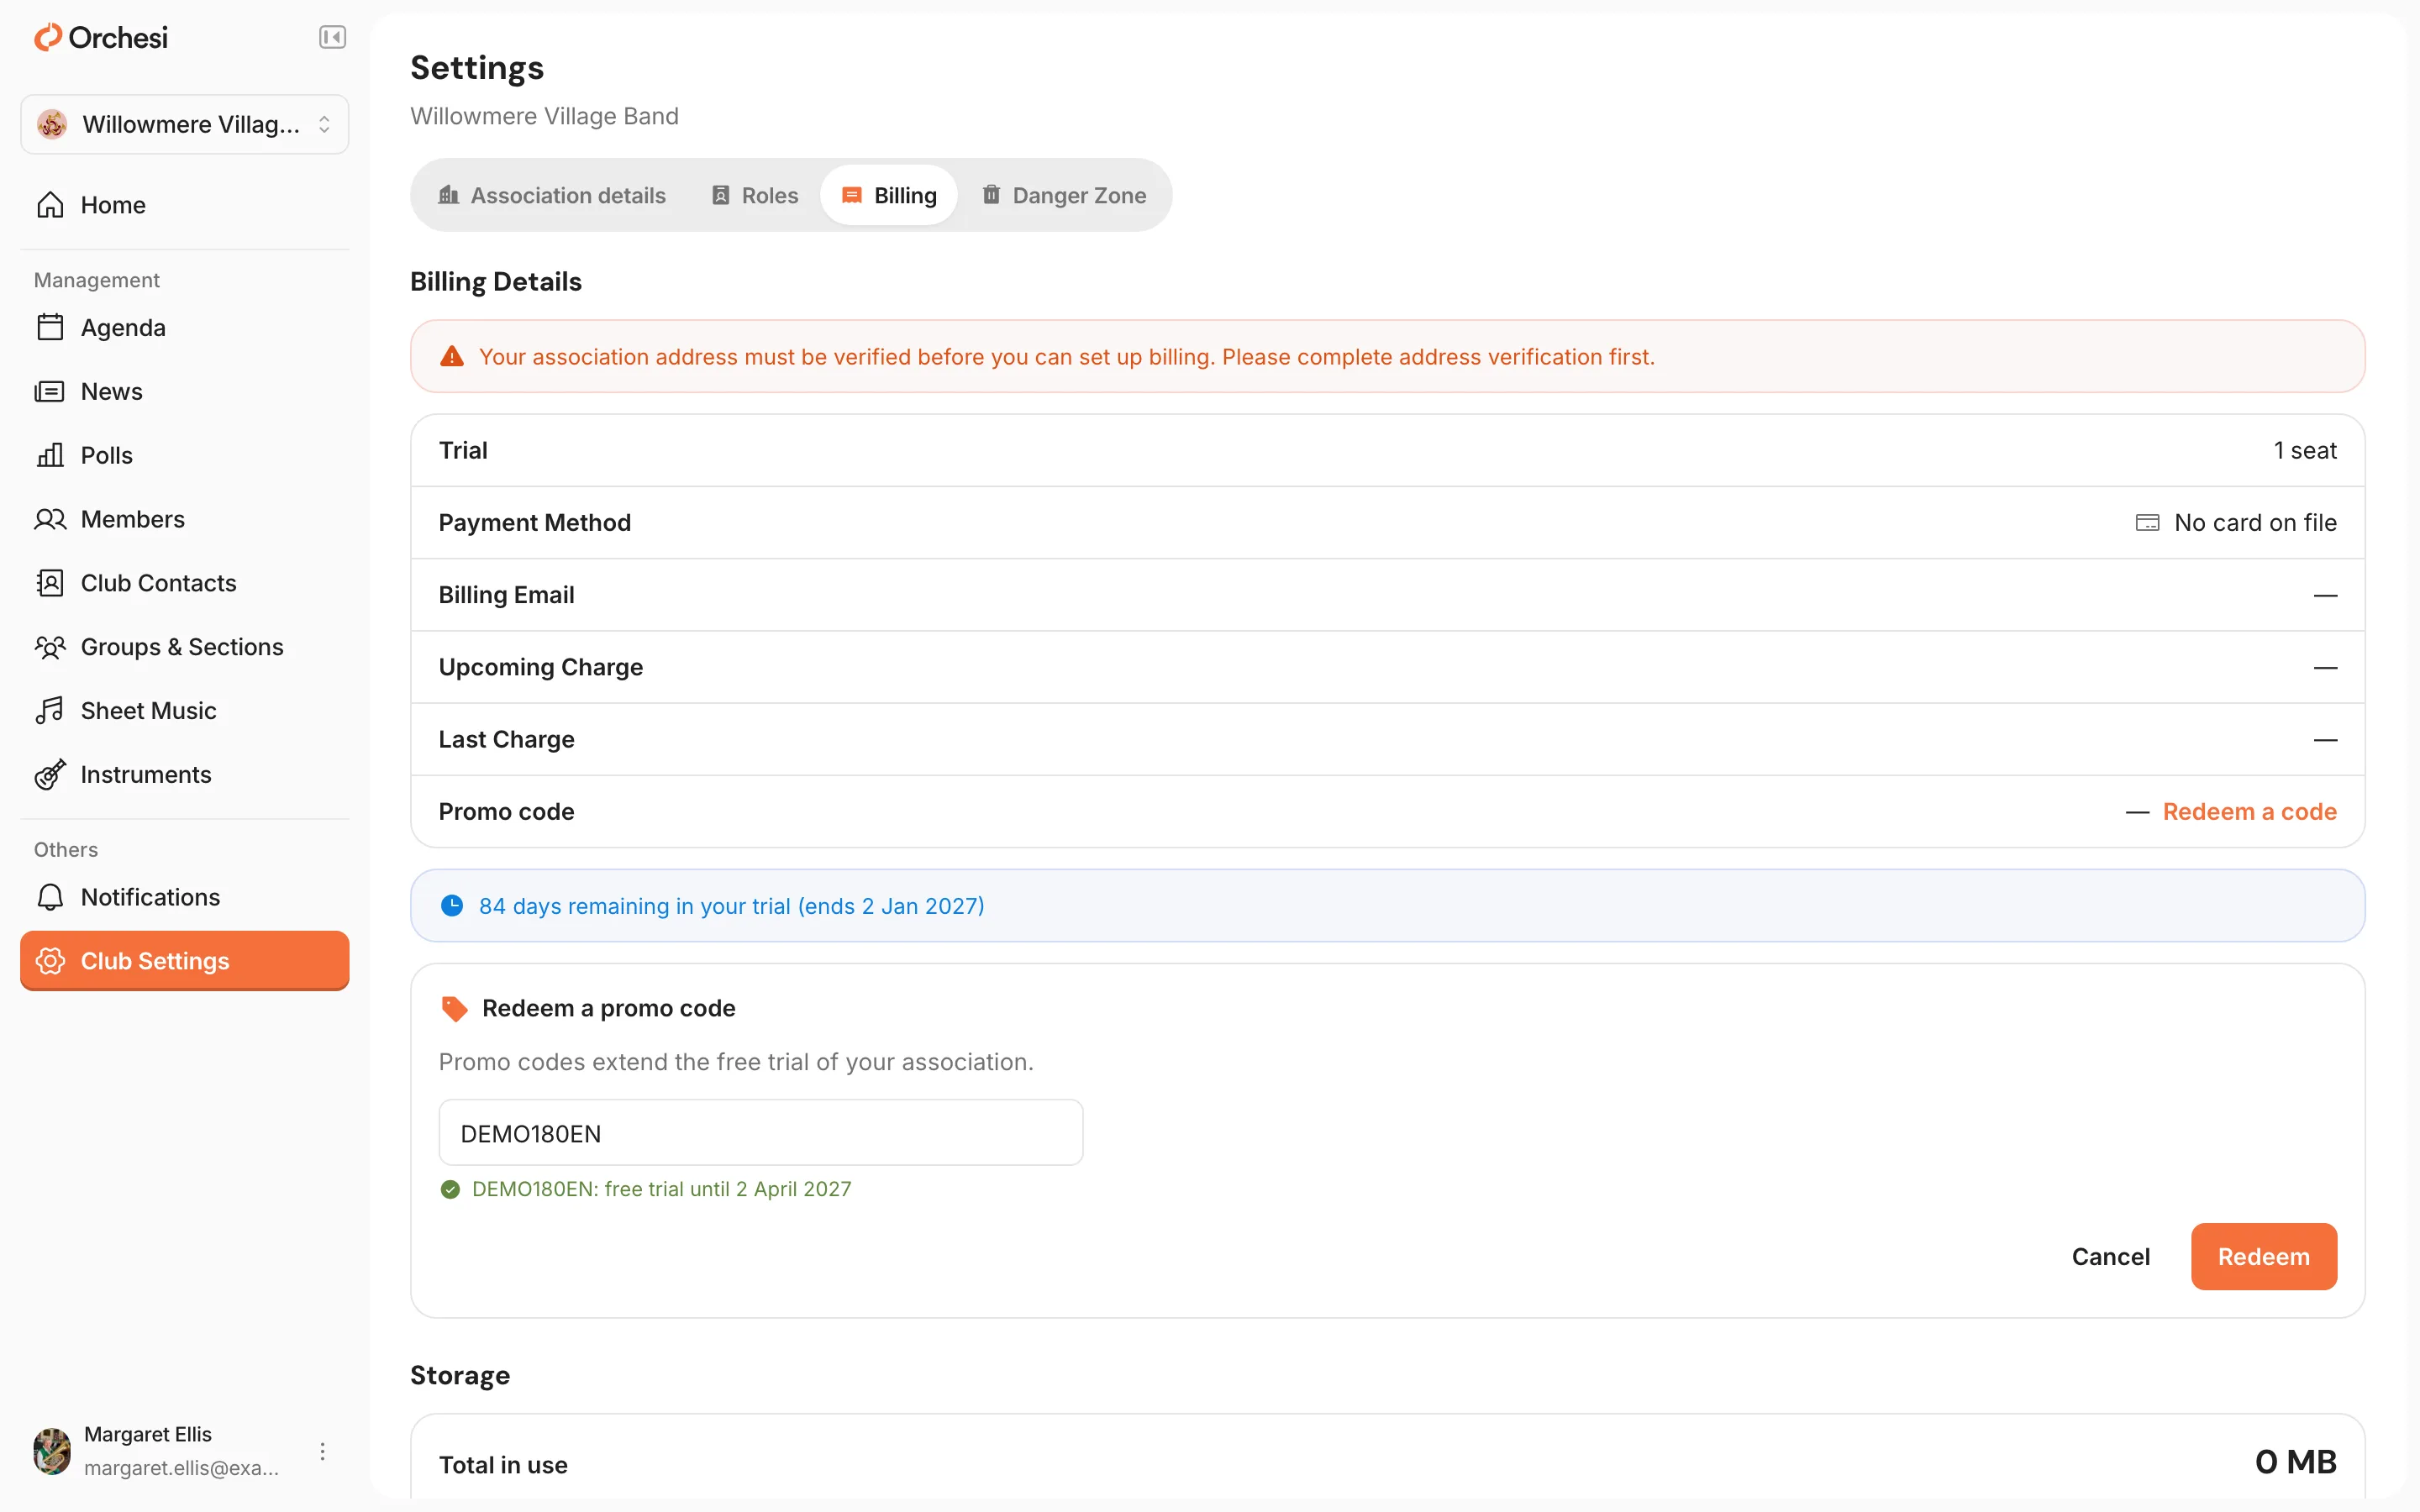Image resolution: width=2420 pixels, height=1512 pixels.
Task: Switch to the Roles tab
Action: [755, 195]
